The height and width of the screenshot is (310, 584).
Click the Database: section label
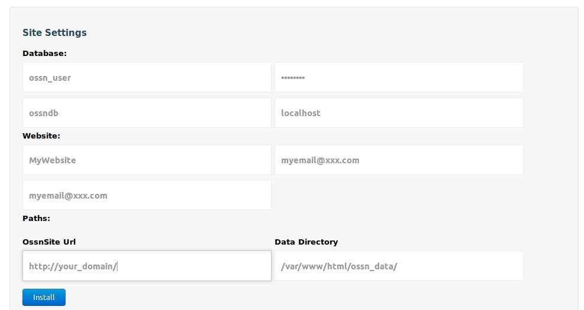coord(45,53)
